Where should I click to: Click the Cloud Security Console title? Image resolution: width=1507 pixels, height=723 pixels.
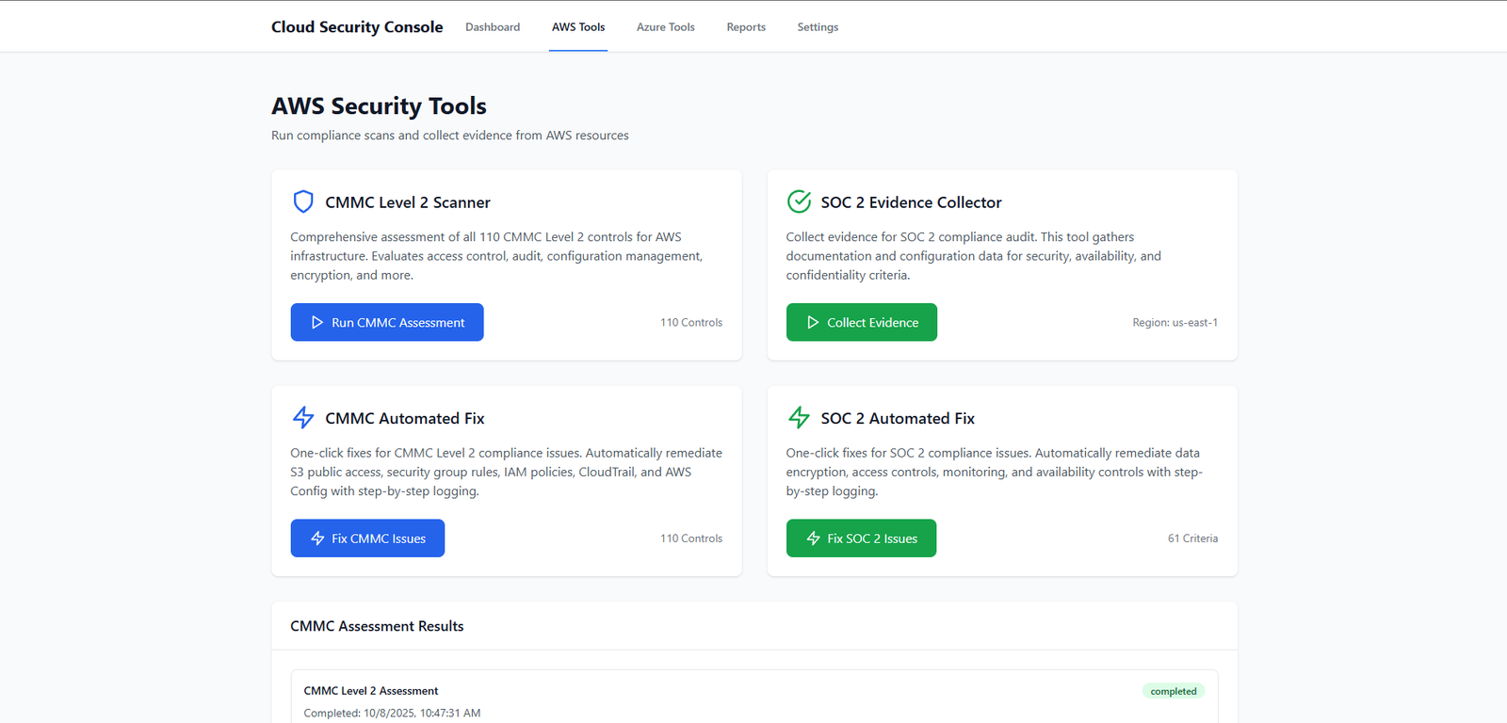pos(357,26)
